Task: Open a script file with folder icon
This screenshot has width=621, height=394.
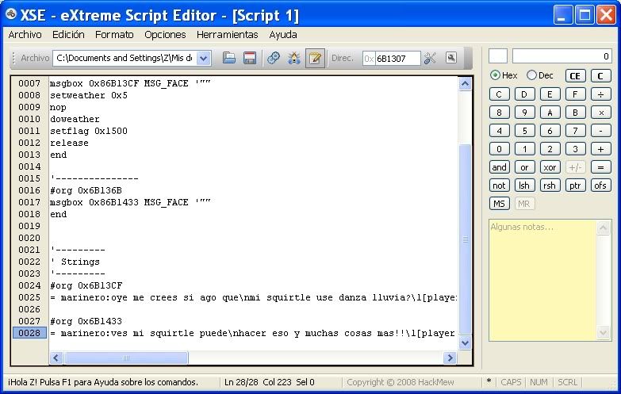Action: click(229, 58)
